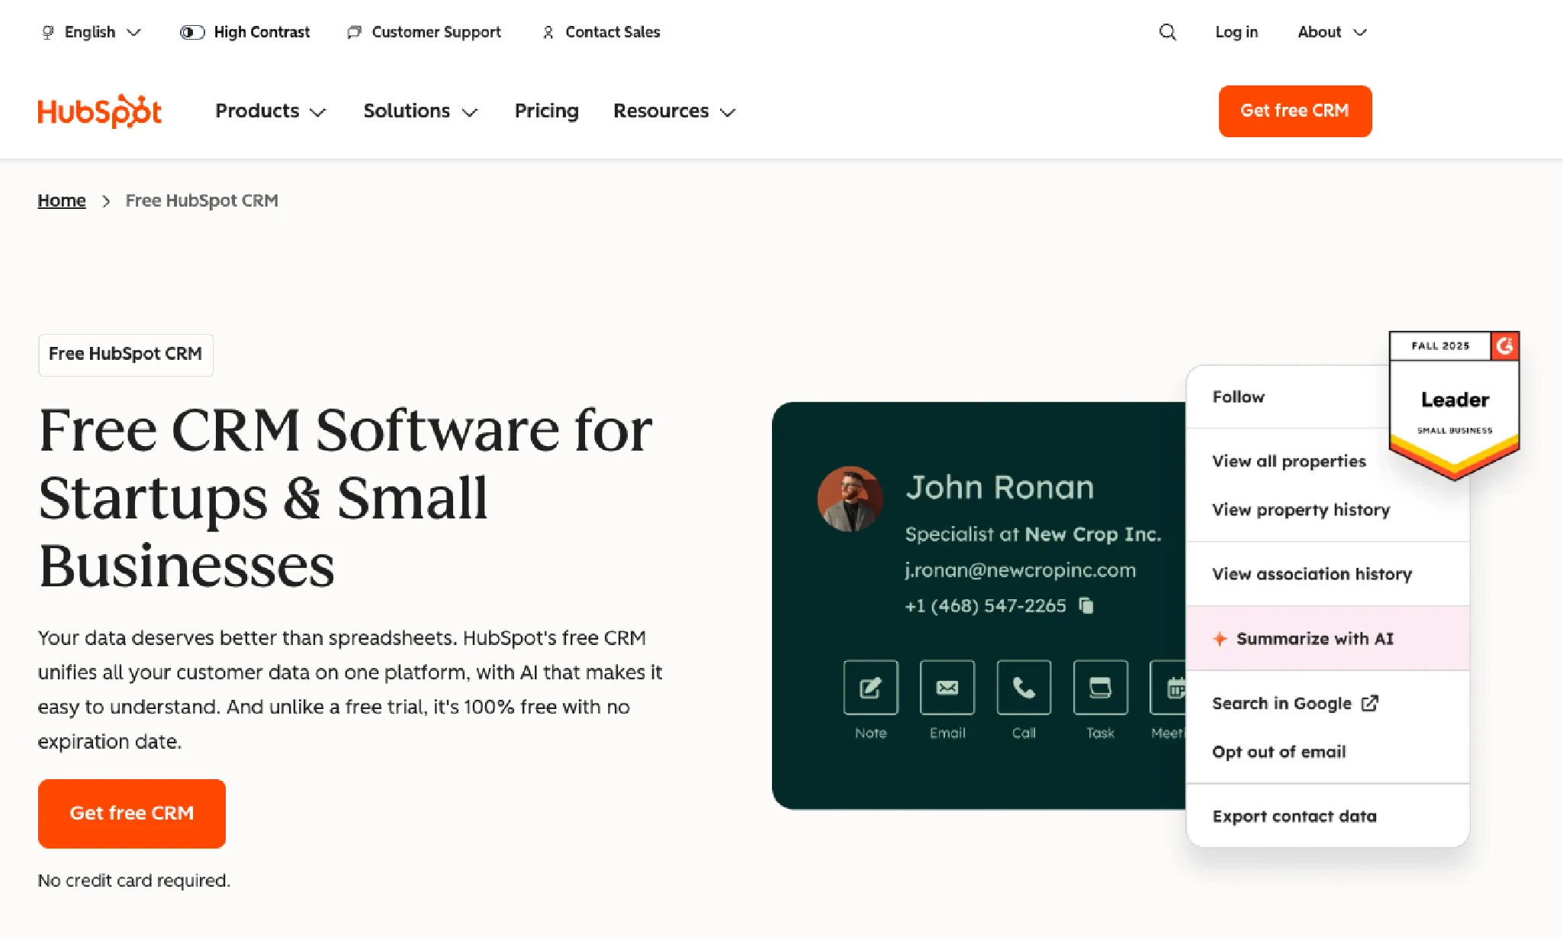Click the HubSpot logo

click(100, 111)
